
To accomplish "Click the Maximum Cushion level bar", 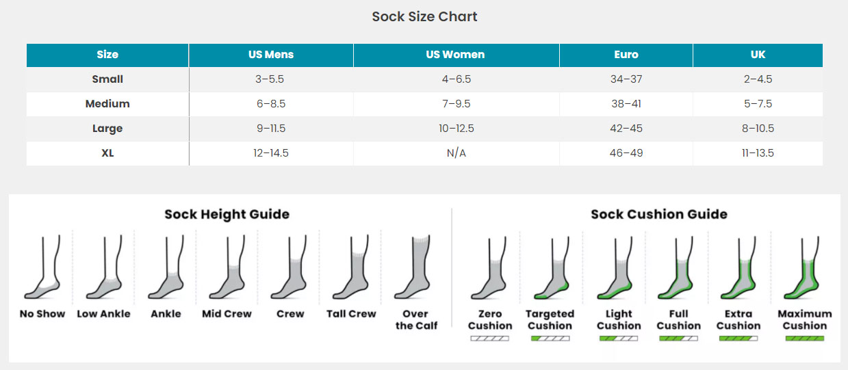I will click(x=805, y=338).
